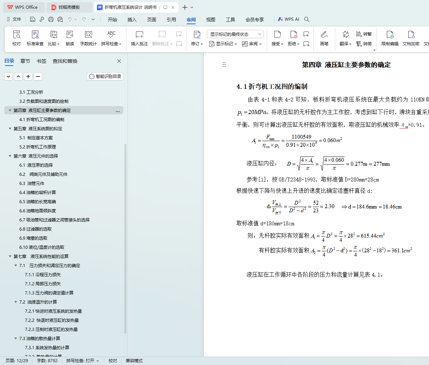Click the save icon in quick toolbar
The height and width of the screenshot is (365, 429).
click(x=33, y=19)
